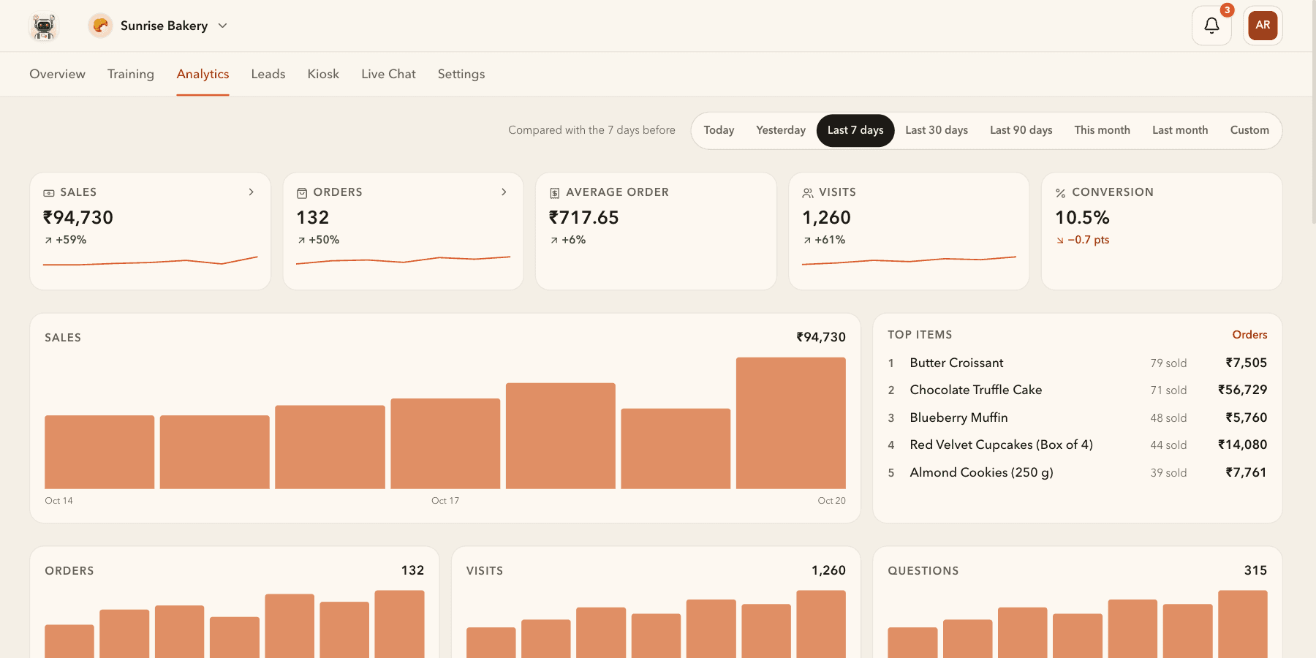Click the Orders chart total 132
The height and width of the screenshot is (658, 1316).
click(x=412, y=570)
